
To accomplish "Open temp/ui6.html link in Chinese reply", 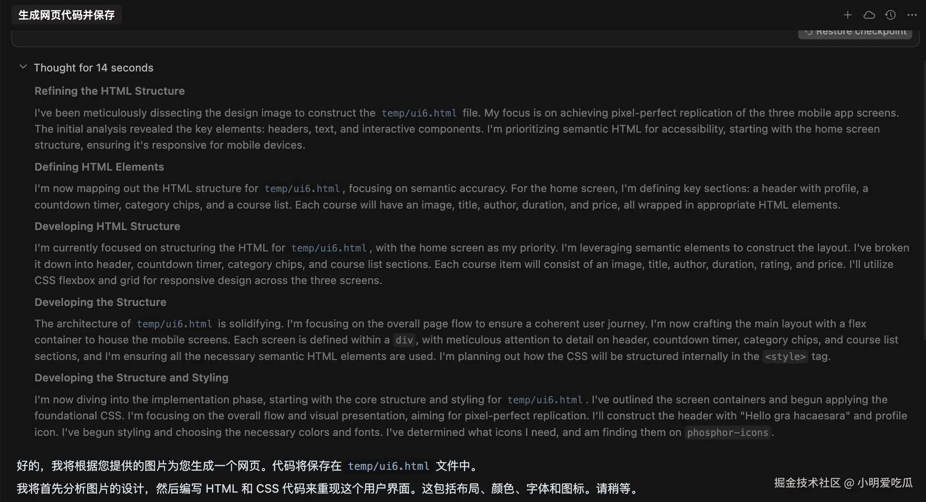I will tap(388, 466).
